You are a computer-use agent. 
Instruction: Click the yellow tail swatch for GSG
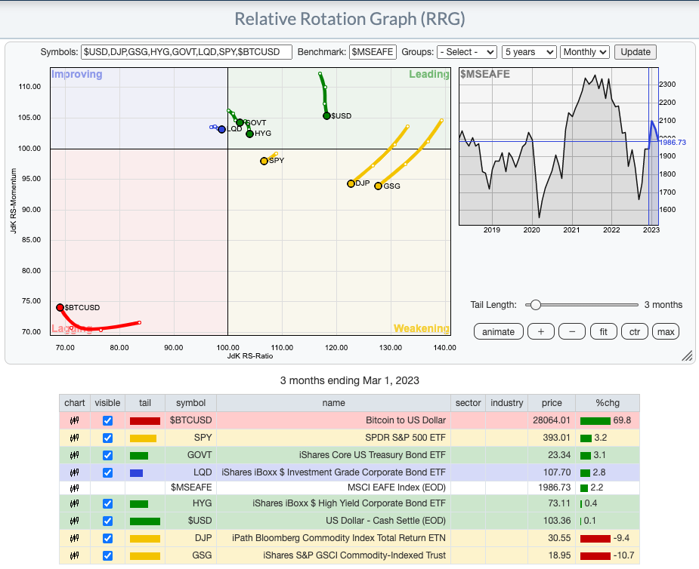point(145,555)
